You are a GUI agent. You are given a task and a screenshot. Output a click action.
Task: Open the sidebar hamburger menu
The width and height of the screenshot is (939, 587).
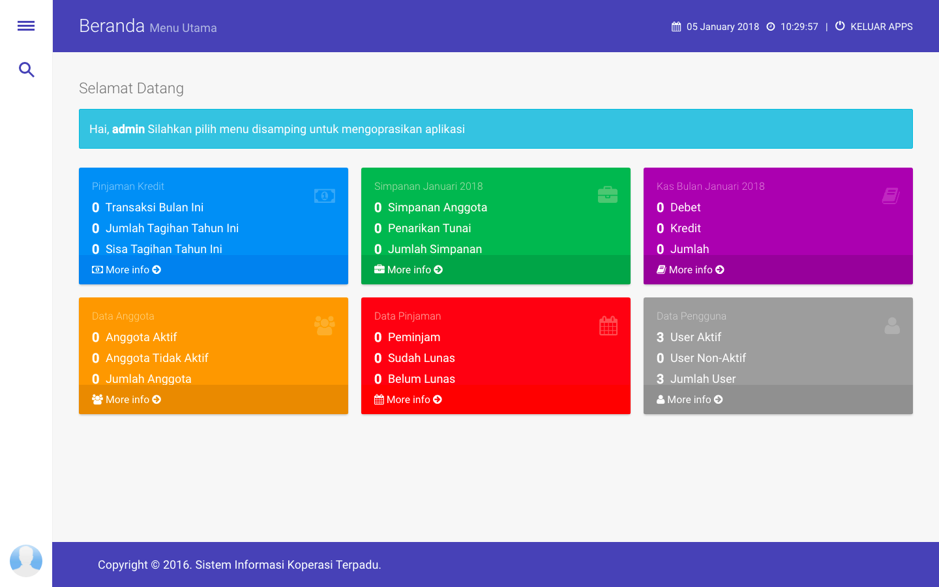tap(26, 25)
